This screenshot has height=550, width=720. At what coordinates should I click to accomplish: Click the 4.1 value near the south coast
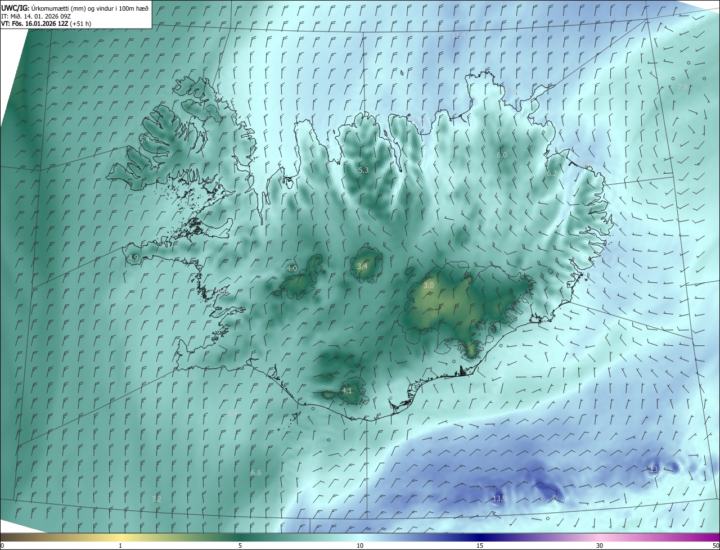click(347, 390)
